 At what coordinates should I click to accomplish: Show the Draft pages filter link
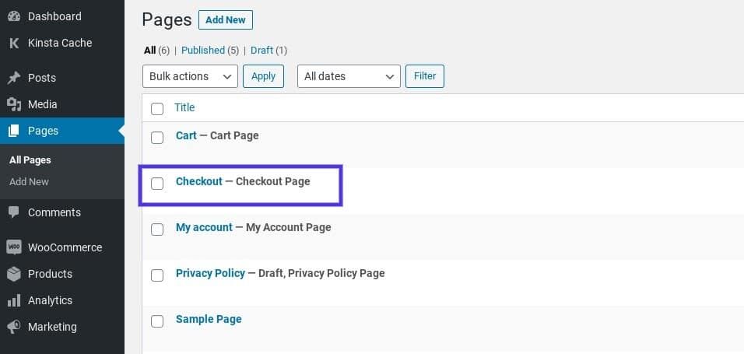pyautogui.click(x=261, y=50)
